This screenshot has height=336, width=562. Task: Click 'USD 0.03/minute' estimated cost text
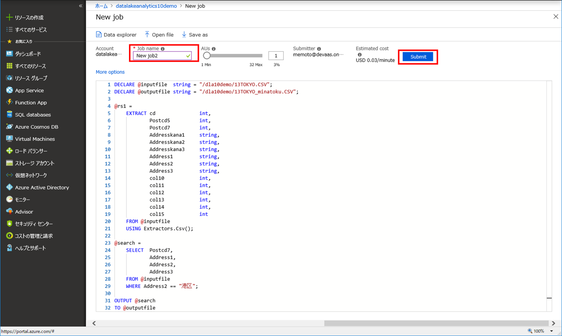[x=375, y=60]
